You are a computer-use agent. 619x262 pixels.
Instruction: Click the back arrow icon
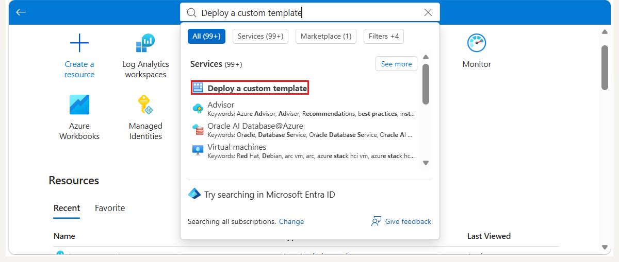click(x=21, y=12)
